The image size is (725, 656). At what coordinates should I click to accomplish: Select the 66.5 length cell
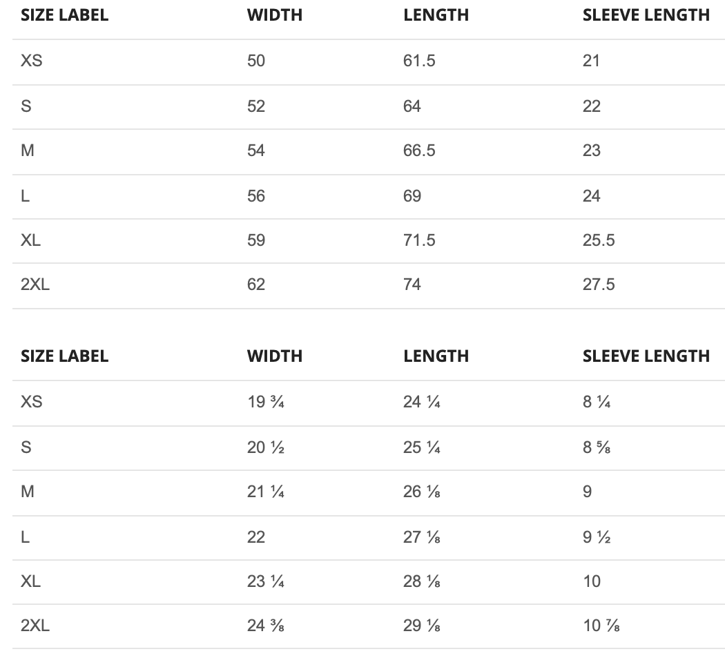pyautogui.click(x=419, y=151)
